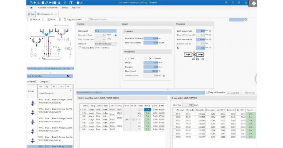
Task: Open the Help / Info menu
Action: coord(77,7)
